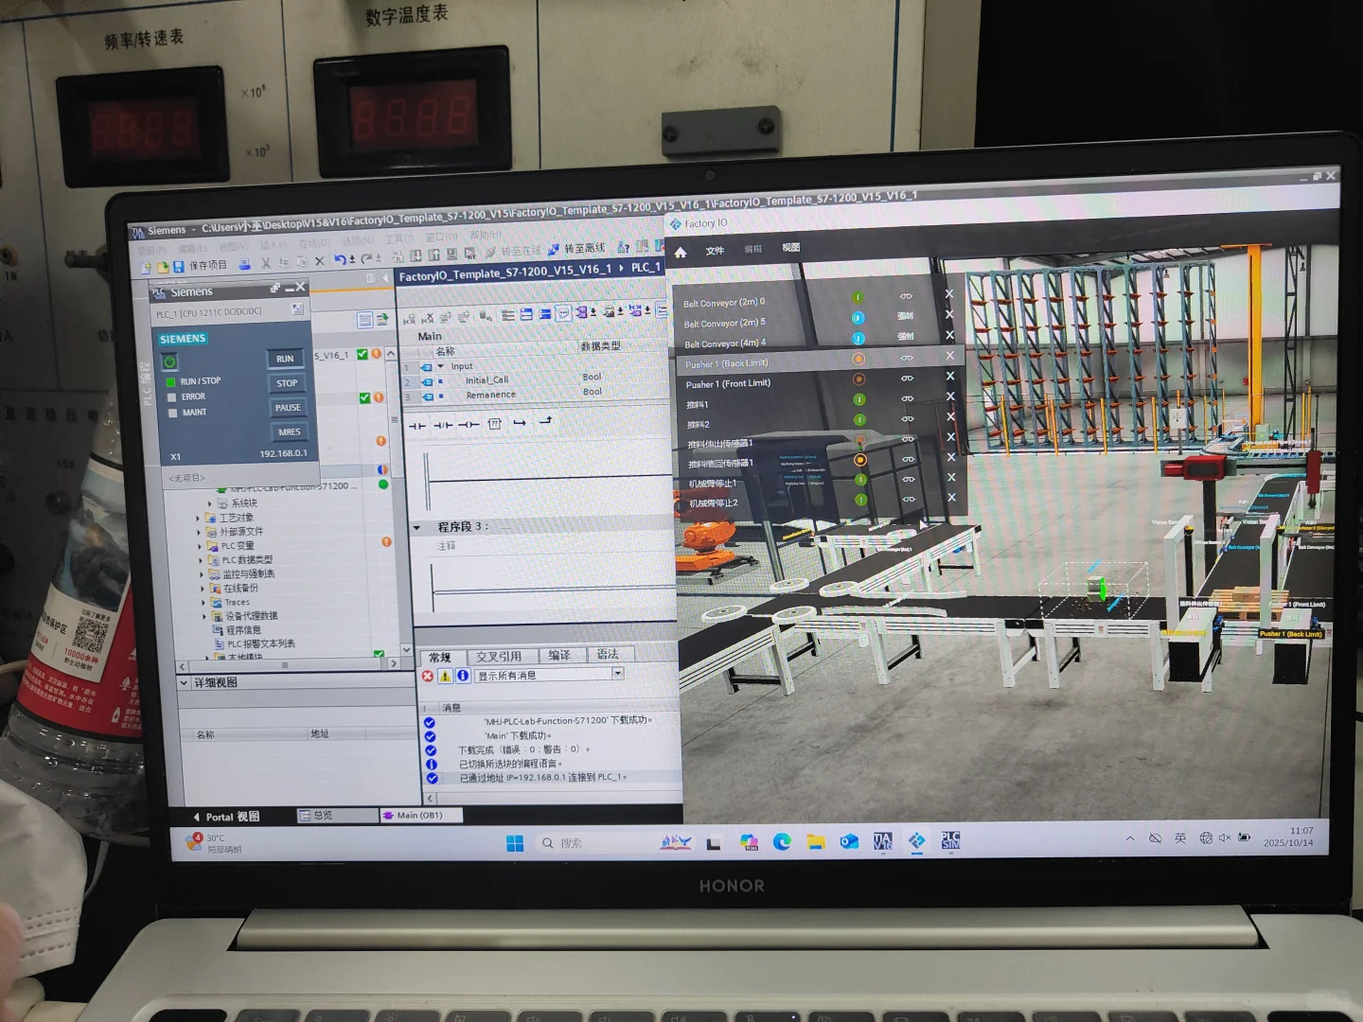The height and width of the screenshot is (1022, 1363).
Task: Toggle Pusher 1 (Back Limit) sensor indicator
Action: [859, 359]
